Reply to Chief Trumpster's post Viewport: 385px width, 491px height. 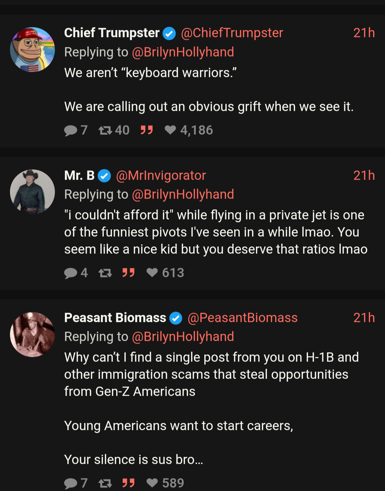coord(71,131)
